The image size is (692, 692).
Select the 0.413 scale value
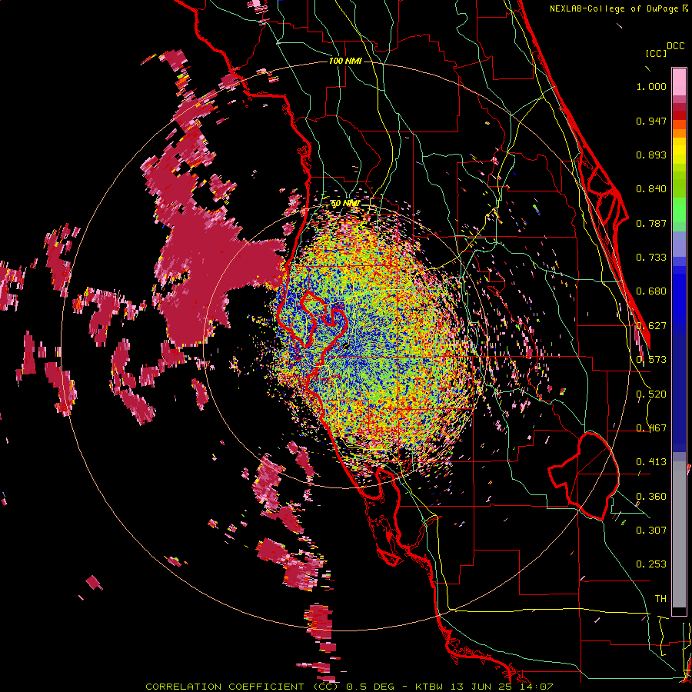click(651, 462)
